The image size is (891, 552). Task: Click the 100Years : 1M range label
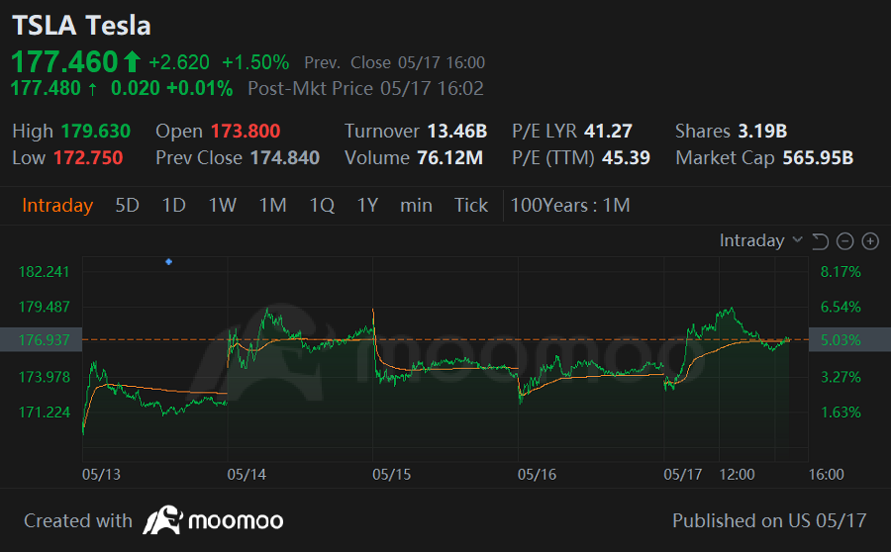coord(570,205)
